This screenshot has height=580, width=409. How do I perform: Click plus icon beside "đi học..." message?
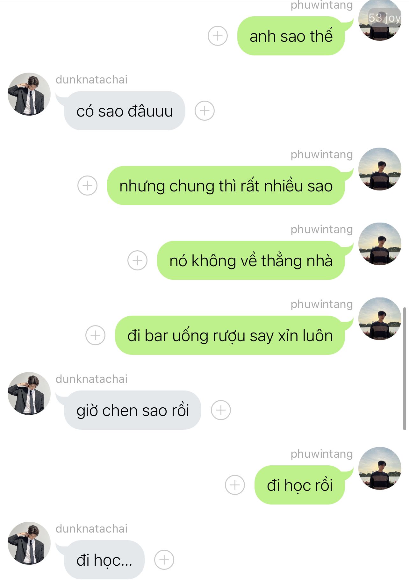[164, 560]
